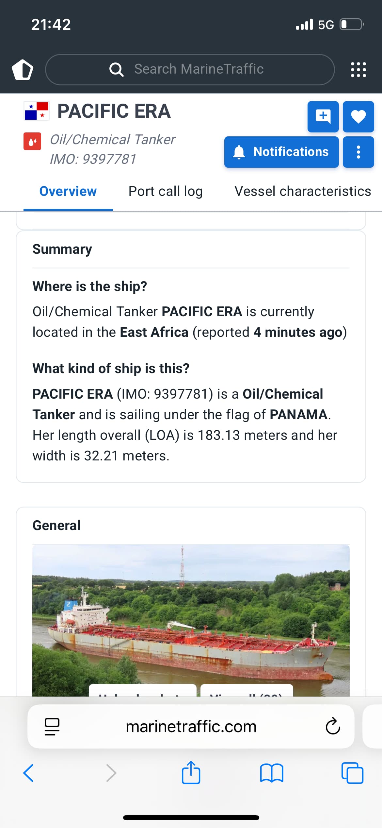
Task: Open the Safari tabs overview
Action: 352,773
